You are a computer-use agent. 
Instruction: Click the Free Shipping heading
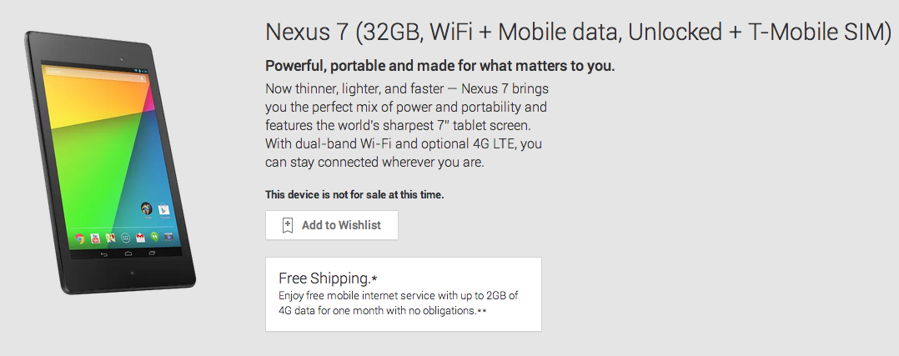click(324, 278)
